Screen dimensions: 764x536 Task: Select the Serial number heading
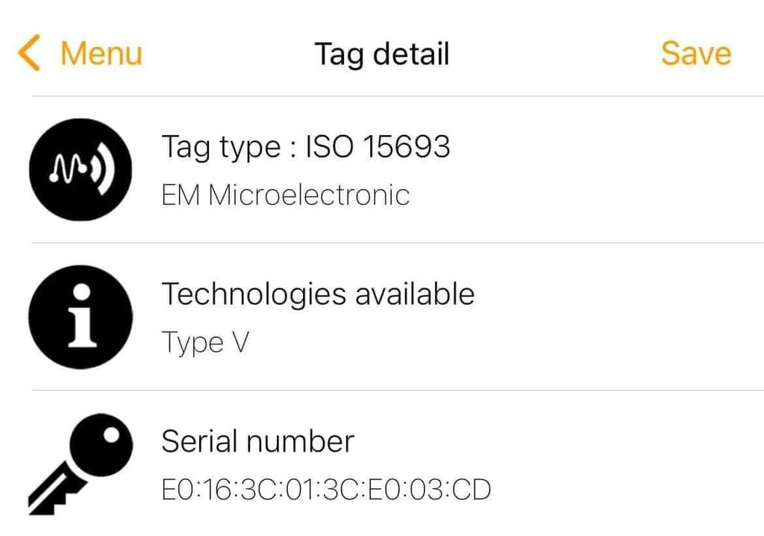click(x=257, y=441)
